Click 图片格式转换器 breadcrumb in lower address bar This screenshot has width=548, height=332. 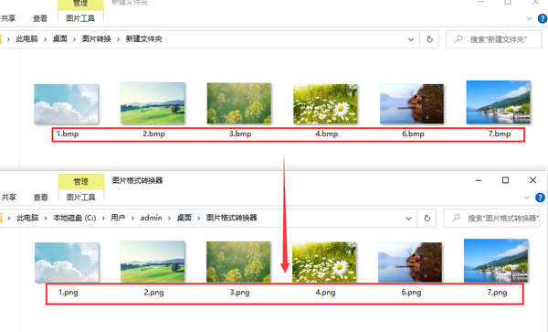click(231, 218)
